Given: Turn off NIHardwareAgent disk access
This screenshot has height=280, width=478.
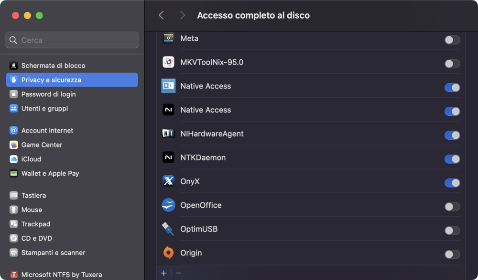Looking at the screenshot, I should 452,135.
